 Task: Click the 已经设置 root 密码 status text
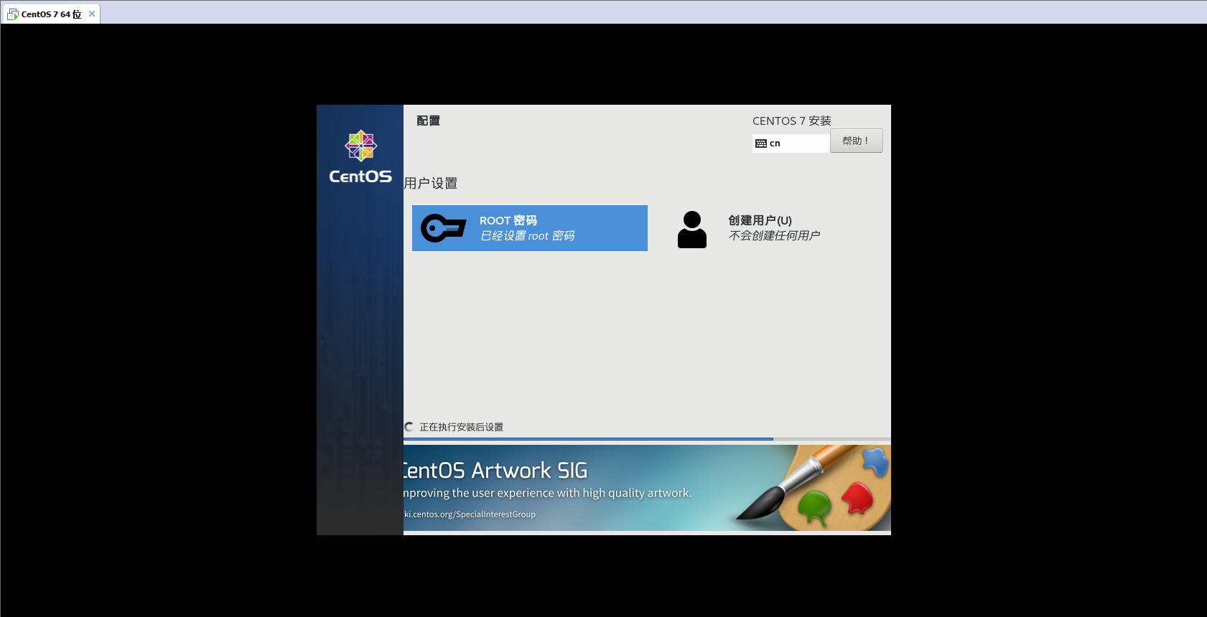[x=528, y=235]
